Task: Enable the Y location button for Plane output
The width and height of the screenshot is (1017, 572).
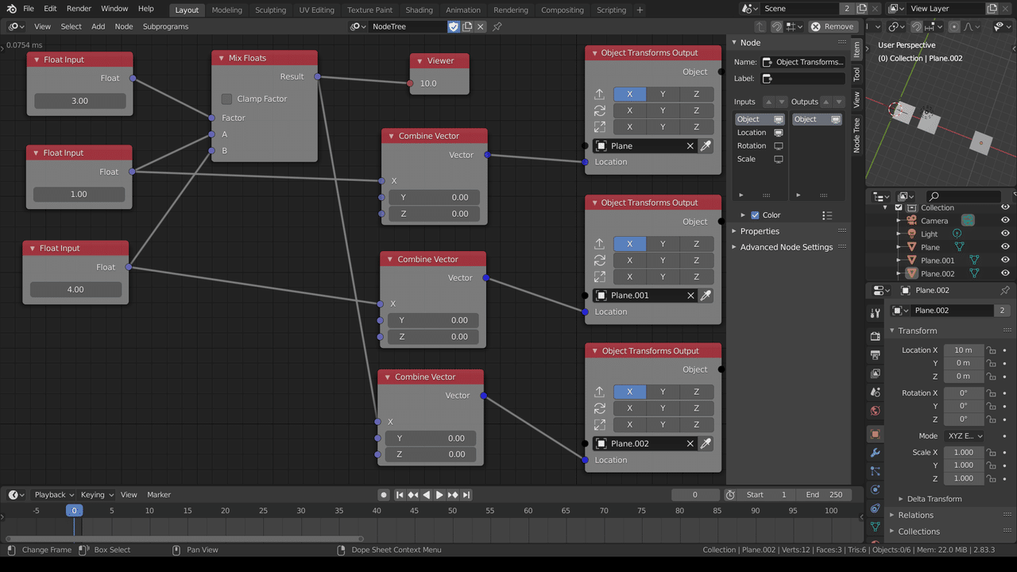Action: [663, 94]
